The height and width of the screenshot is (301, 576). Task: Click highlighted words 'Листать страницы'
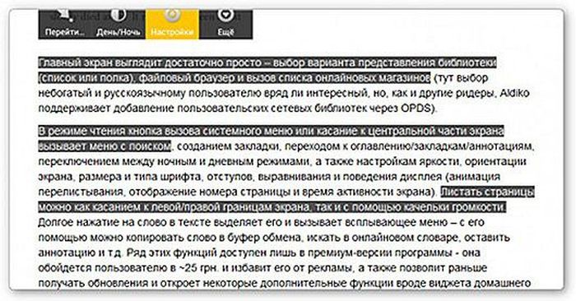tap(487, 192)
